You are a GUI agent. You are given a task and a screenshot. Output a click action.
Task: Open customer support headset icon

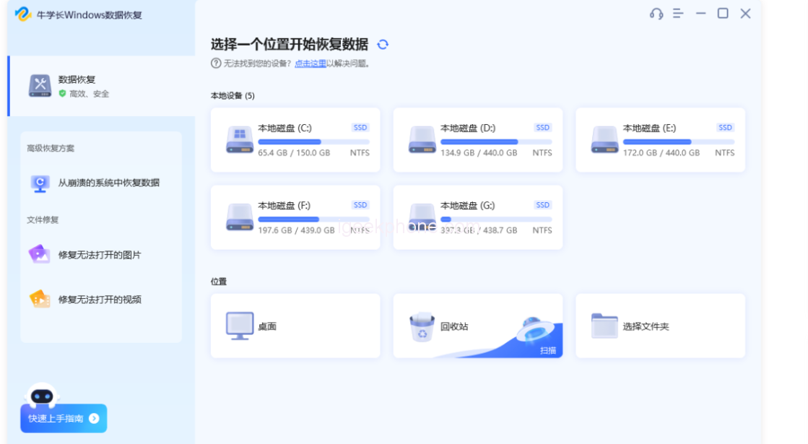pos(656,14)
